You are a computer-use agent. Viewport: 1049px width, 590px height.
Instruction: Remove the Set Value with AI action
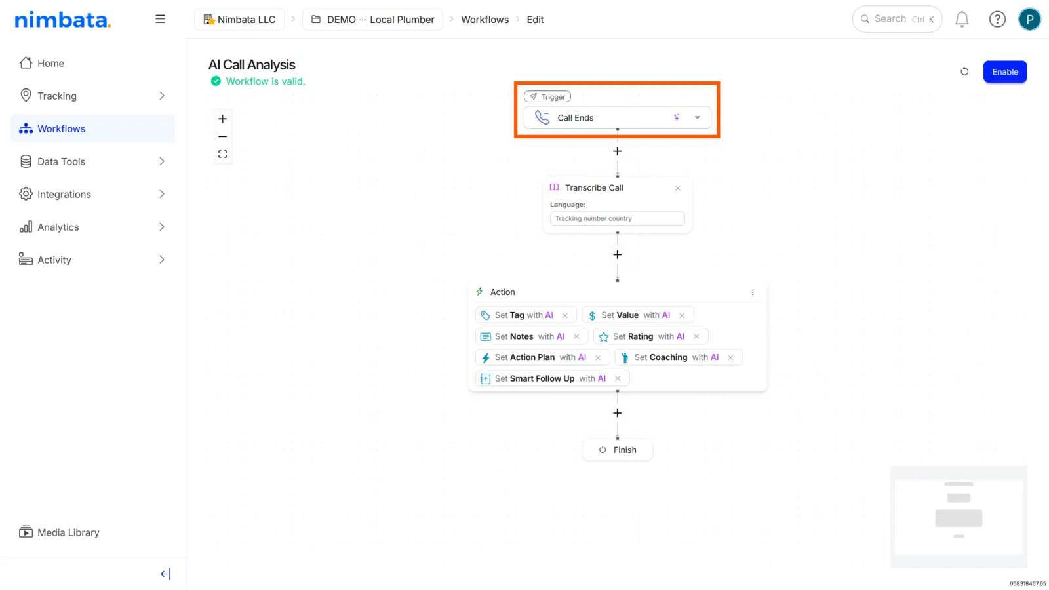pos(682,315)
